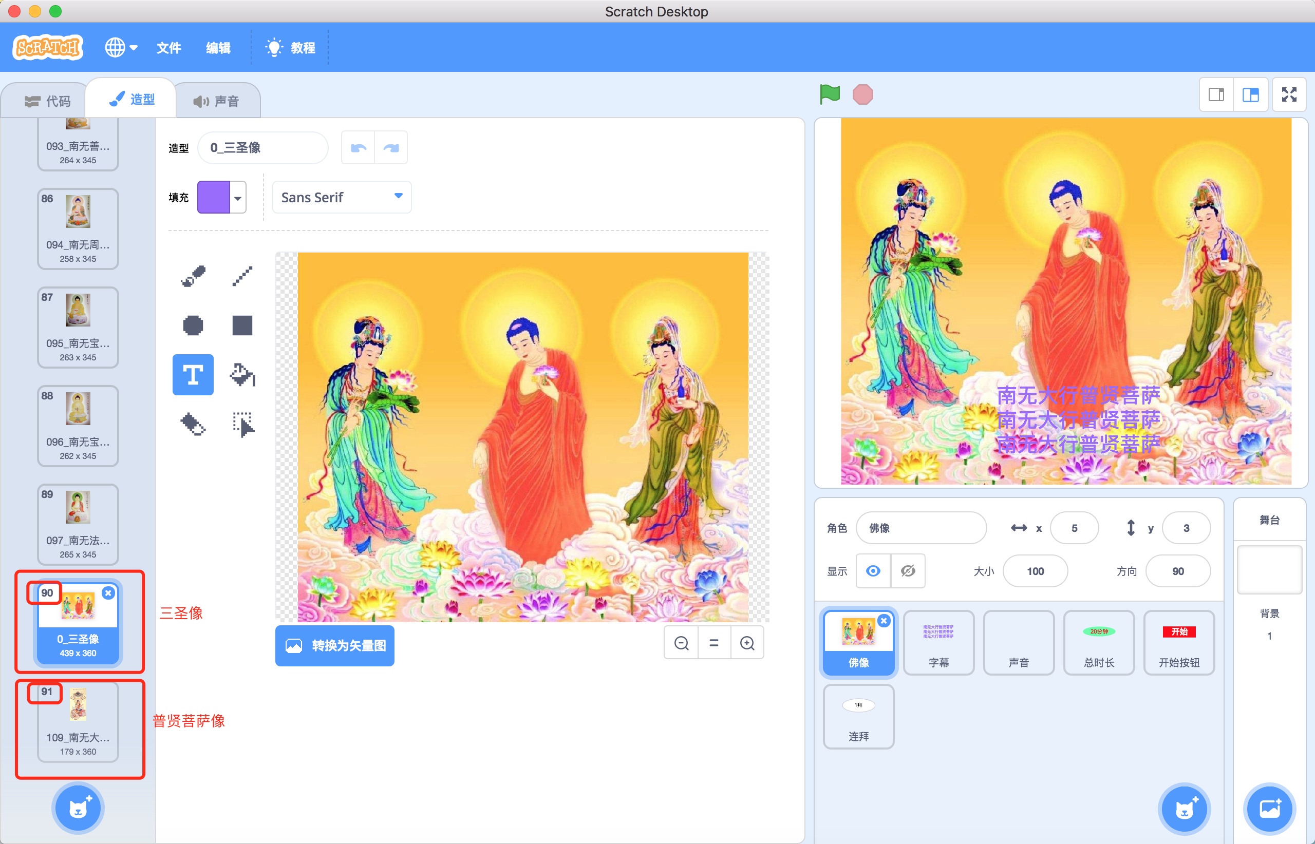This screenshot has height=844, width=1315.
Task: Click the x position field
Action: [1074, 528]
